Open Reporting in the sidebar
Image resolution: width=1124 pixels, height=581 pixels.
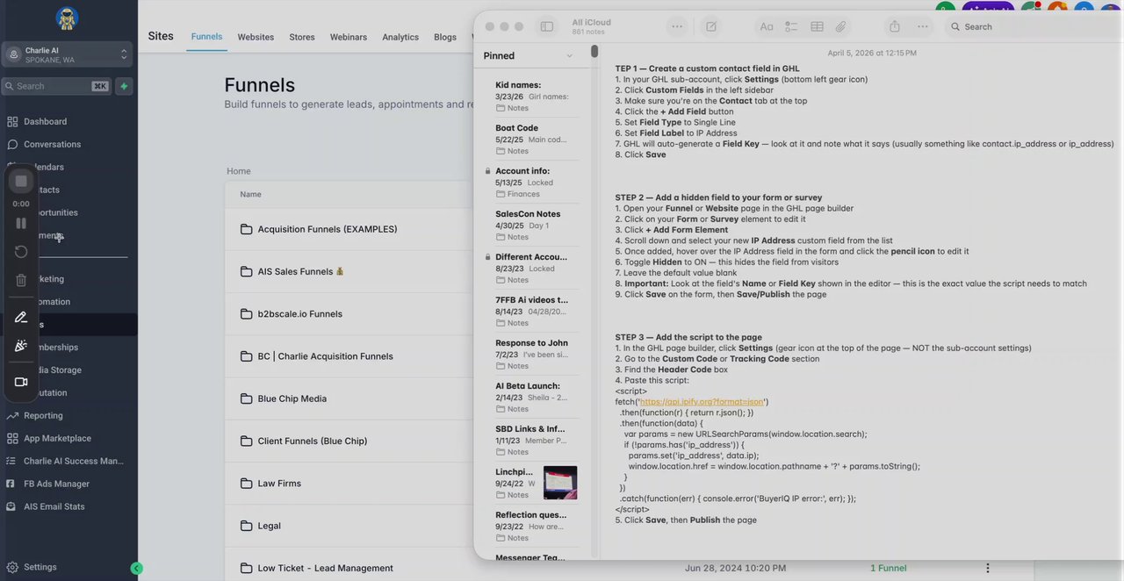43,415
